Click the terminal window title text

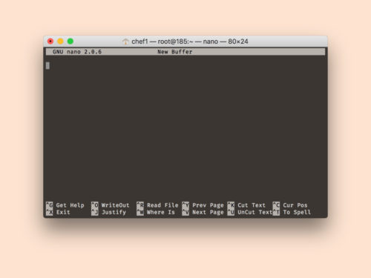[190, 42]
